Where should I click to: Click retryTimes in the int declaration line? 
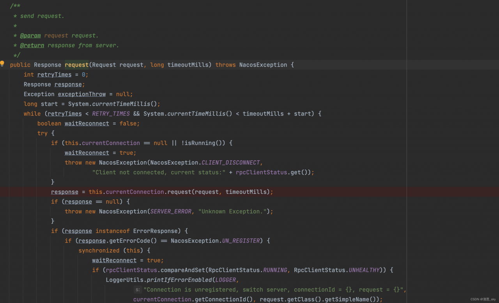click(55, 74)
